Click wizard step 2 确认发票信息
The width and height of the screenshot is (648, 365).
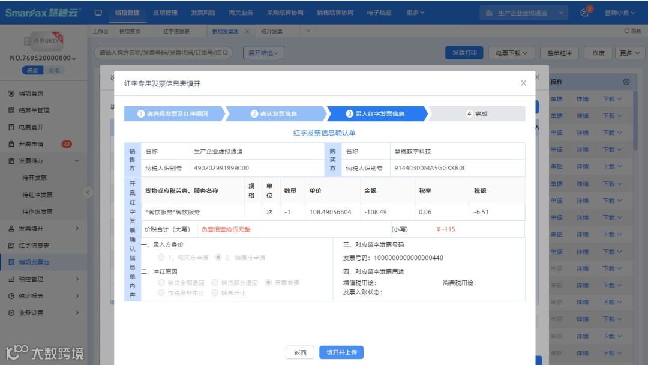[275, 113]
